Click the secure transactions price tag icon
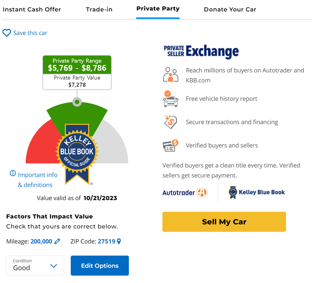This screenshot has width=312, height=283. point(171,122)
